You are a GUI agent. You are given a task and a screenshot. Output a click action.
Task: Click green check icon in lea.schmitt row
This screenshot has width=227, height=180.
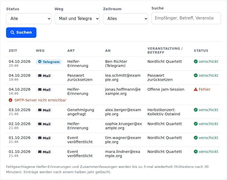click(x=196, y=75)
